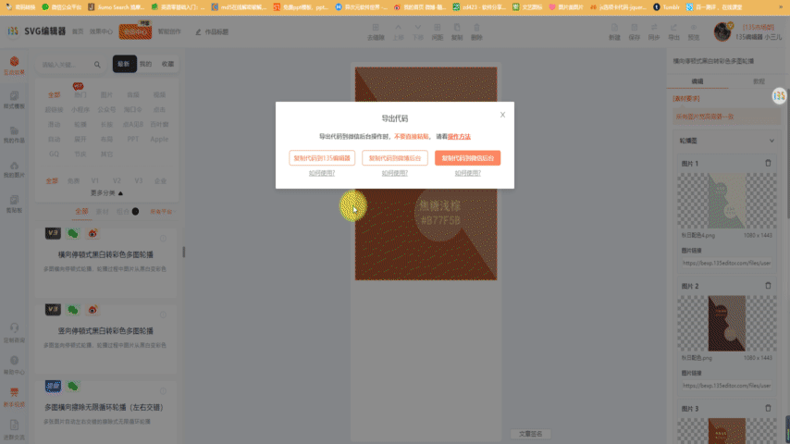Screen dimensions: 790x444
Task: Open the 定制咨询 headset sidebar icon
Action: pyautogui.click(x=14, y=333)
